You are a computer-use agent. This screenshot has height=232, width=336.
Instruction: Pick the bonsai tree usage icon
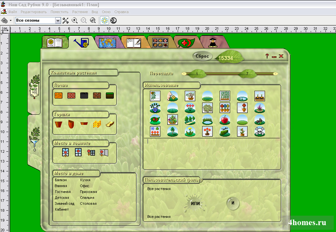(x=190, y=96)
